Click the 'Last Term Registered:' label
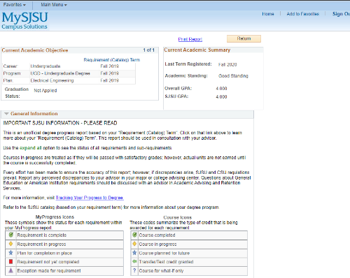 pyautogui.click(x=188, y=64)
